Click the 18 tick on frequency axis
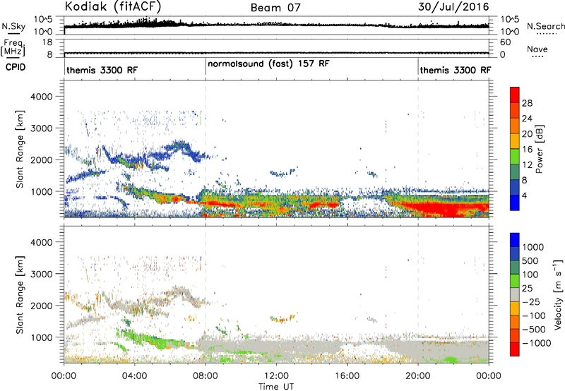Image resolution: width=565 pixels, height=391 pixels. click(47, 42)
